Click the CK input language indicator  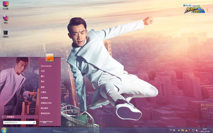171,130
